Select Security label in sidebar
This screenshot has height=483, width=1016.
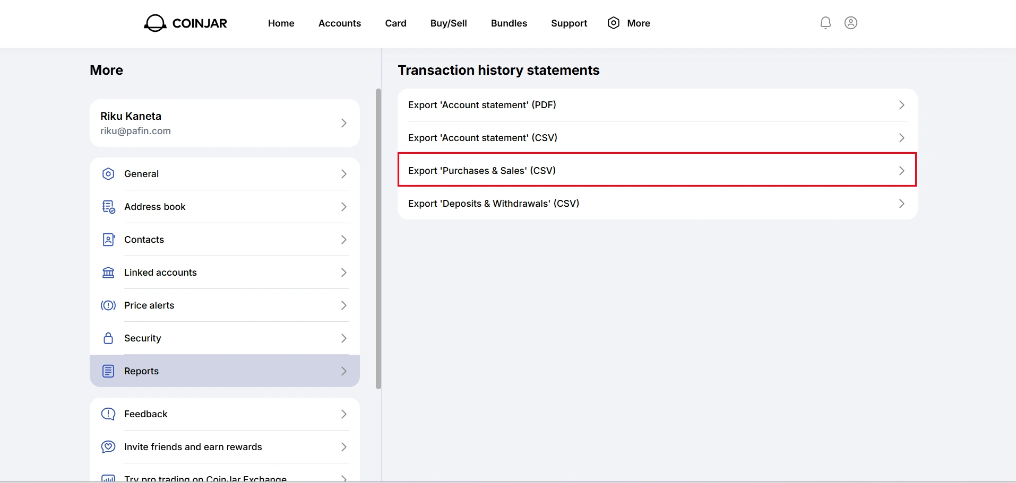pyautogui.click(x=142, y=338)
